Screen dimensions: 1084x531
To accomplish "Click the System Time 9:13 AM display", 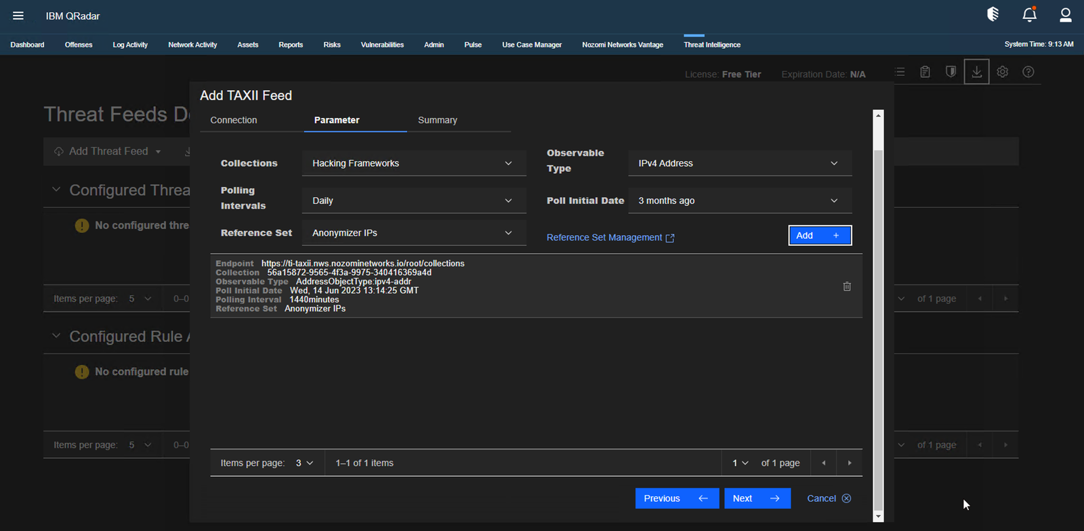I will tap(1039, 44).
